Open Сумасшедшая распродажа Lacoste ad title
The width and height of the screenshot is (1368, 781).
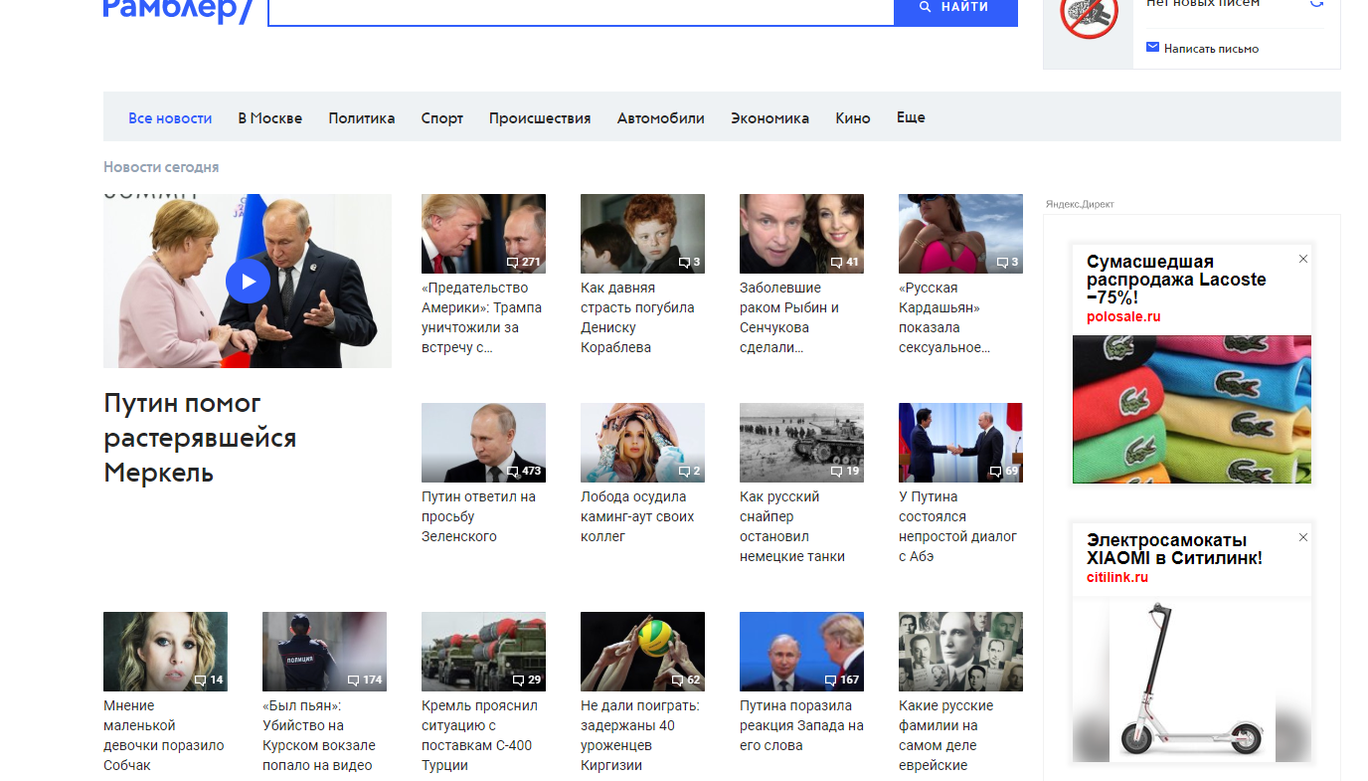pyautogui.click(x=1176, y=280)
